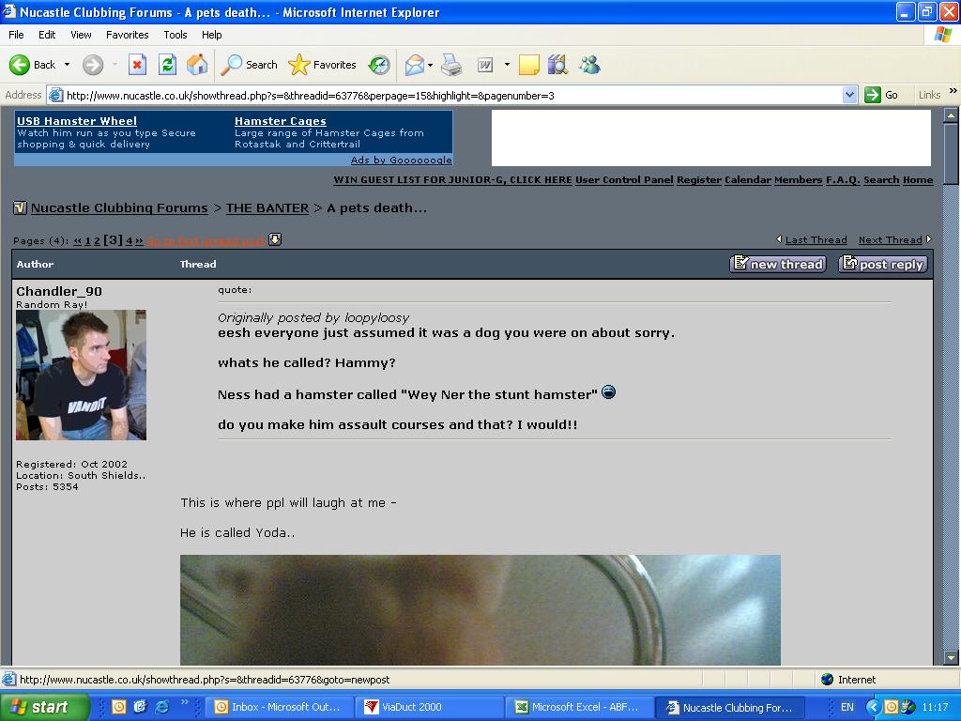
Task: Click the Stop loading icon in toolbar
Action: [x=137, y=65]
